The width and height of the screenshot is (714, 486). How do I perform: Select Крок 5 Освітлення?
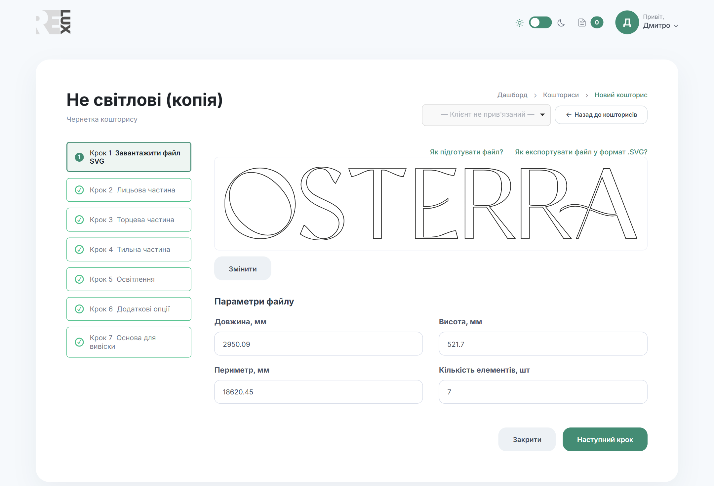coord(129,279)
